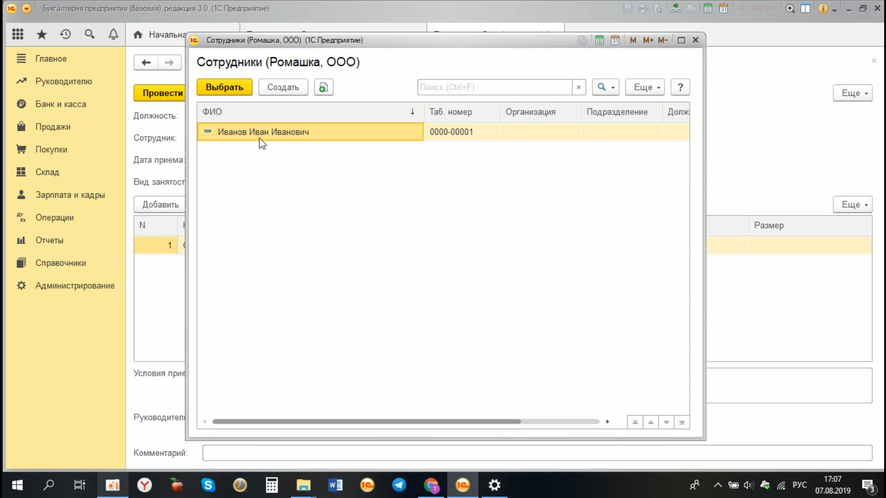Move down one row list button
The width and height of the screenshot is (886, 498).
pos(666,422)
